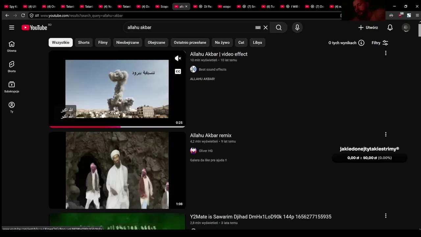The height and width of the screenshot is (237, 421).
Task: Select the Nieobejrzane filter chip
Action: [x=128, y=42]
